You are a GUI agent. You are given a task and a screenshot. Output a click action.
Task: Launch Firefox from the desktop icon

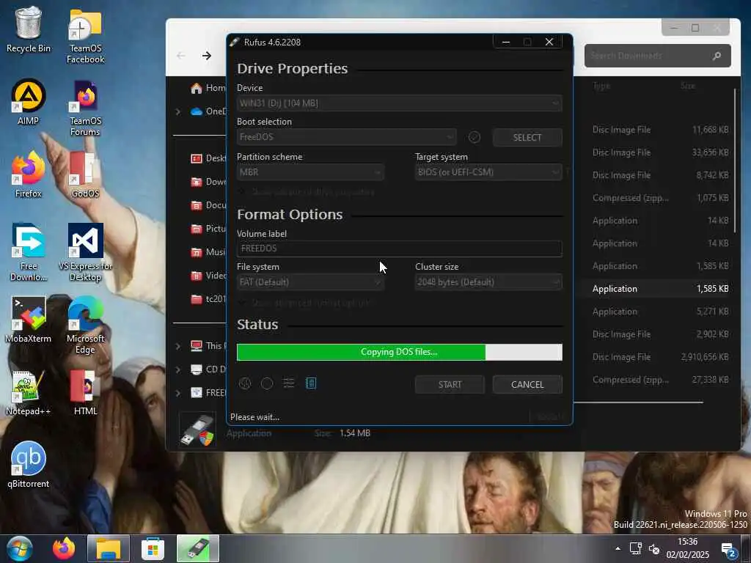29,174
